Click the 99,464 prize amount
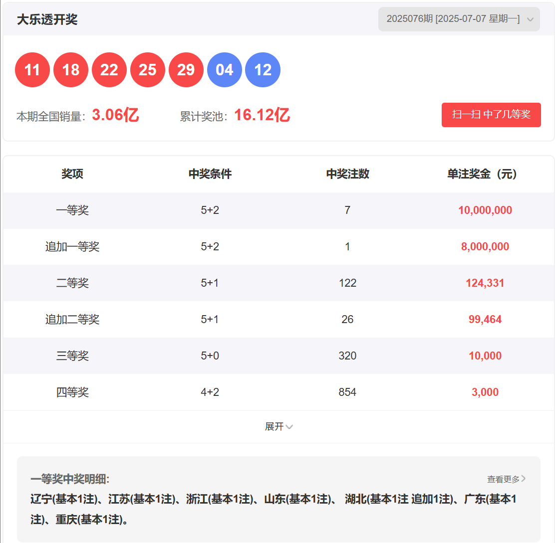 pyautogui.click(x=485, y=319)
